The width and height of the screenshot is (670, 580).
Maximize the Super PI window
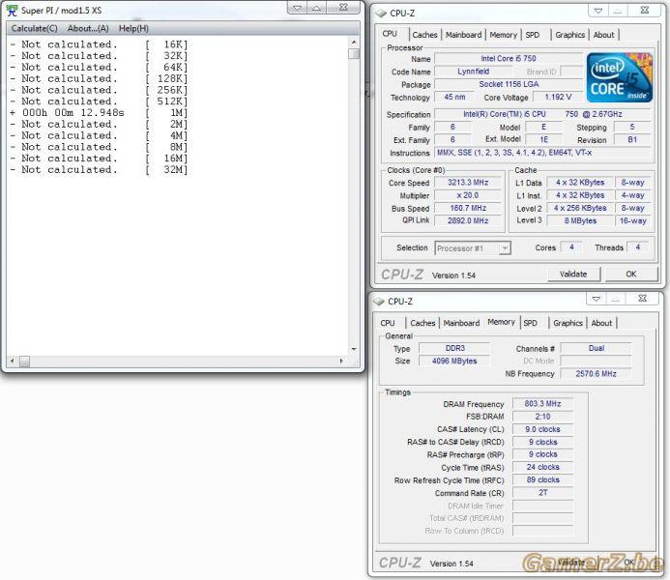tap(316, 8)
